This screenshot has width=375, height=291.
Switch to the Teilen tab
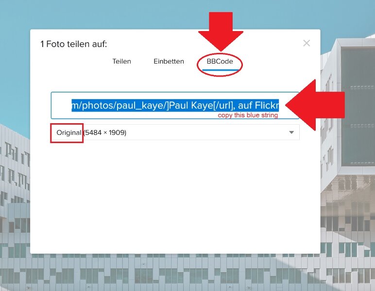(x=121, y=62)
